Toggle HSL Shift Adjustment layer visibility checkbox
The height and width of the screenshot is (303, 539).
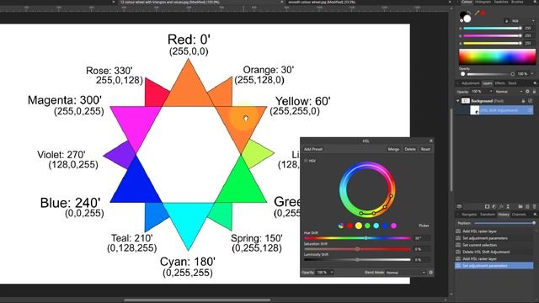pyautogui.click(x=530, y=110)
